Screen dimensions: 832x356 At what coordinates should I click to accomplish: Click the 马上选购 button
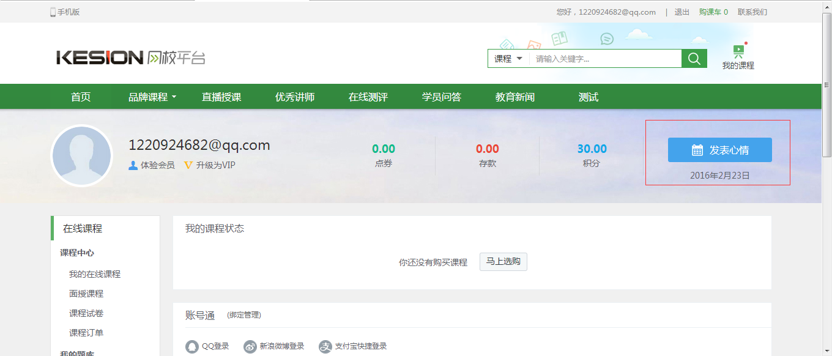point(503,262)
